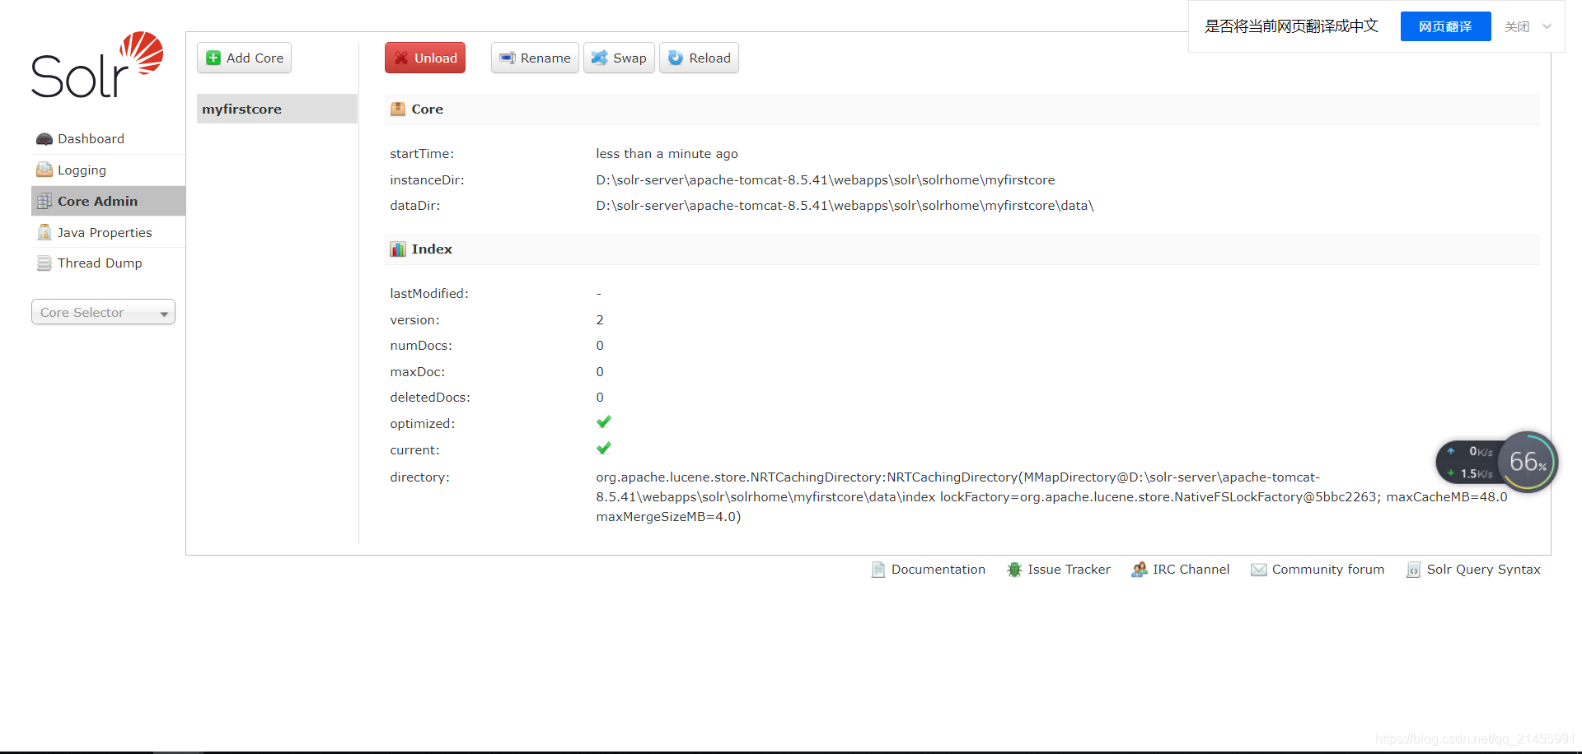This screenshot has width=1582, height=754.
Task: Click the blue 网页翻译 translate button
Action: [1445, 26]
